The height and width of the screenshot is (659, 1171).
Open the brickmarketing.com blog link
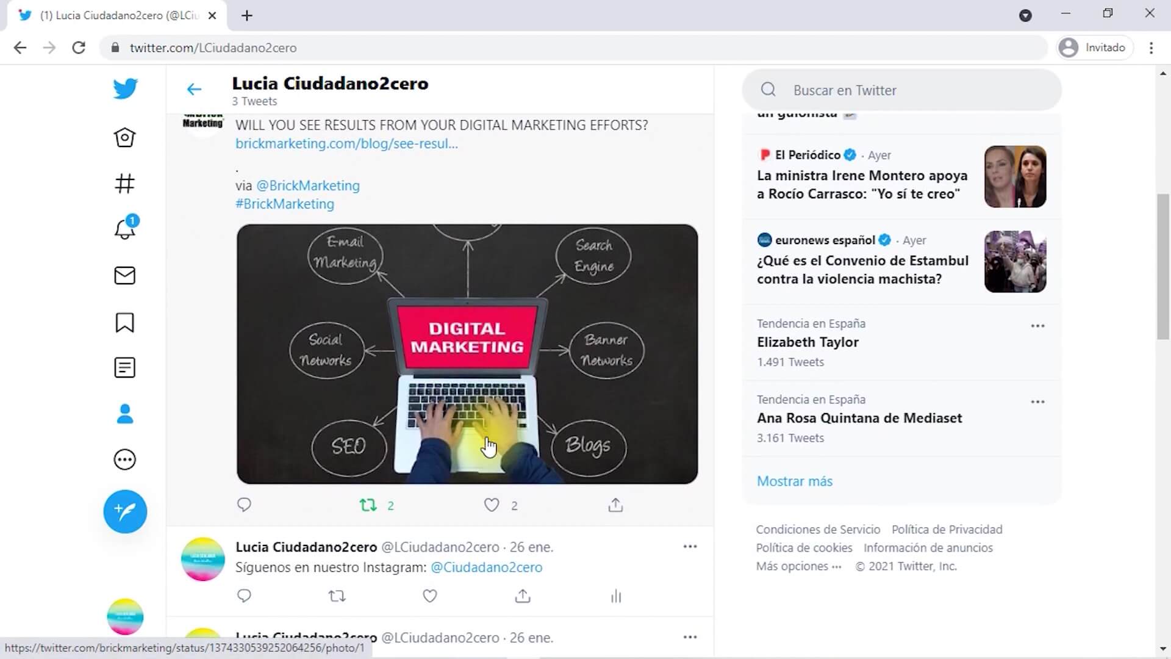tap(346, 143)
